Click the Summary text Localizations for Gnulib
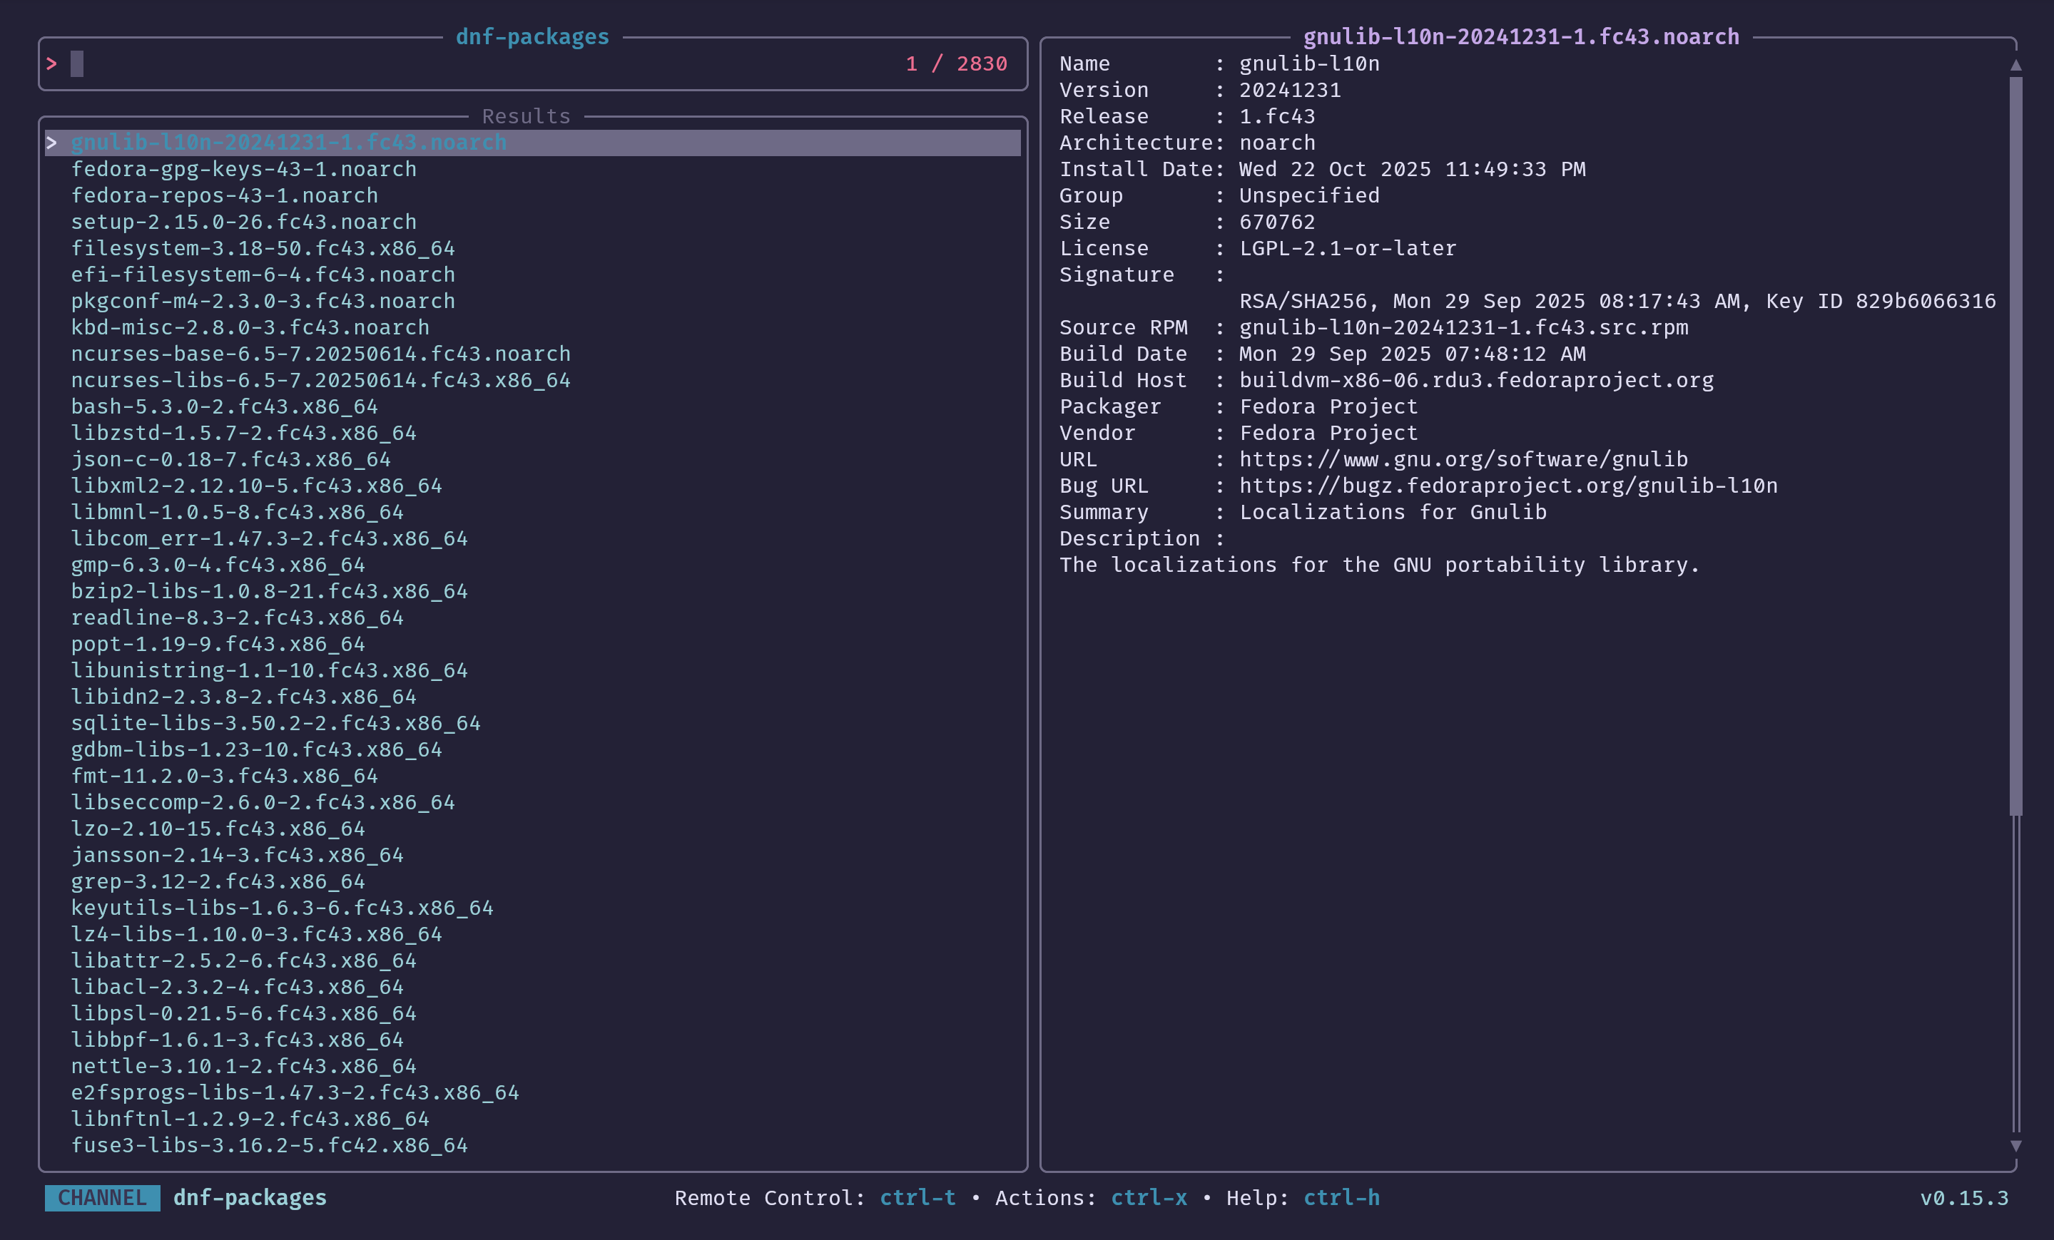Screen dimensions: 2054x1240 (1393, 513)
